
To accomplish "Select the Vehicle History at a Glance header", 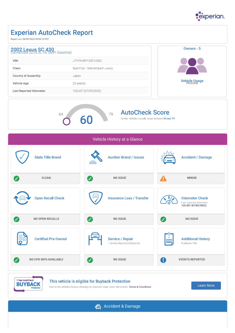I will point(117,139).
